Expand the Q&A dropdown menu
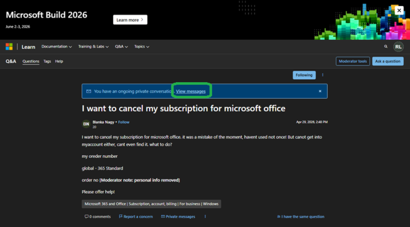The height and width of the screenshot is (227, 410). pos(121,46)
